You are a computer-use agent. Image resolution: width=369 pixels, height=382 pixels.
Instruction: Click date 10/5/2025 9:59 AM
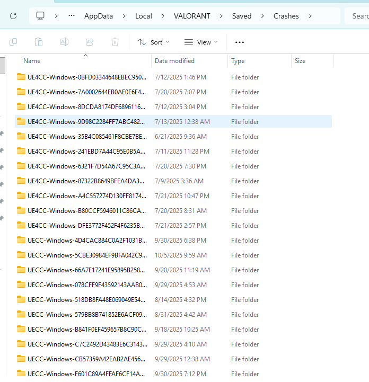coord(181,255)
